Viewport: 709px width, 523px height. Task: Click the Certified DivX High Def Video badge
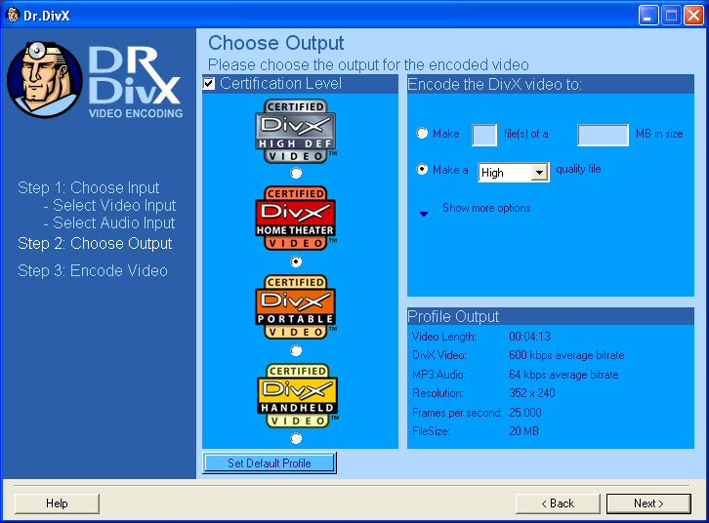click(x=296, y=131)
